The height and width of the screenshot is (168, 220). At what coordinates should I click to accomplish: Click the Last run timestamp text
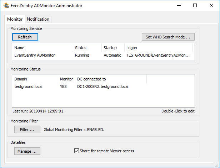tap(38, 111)
